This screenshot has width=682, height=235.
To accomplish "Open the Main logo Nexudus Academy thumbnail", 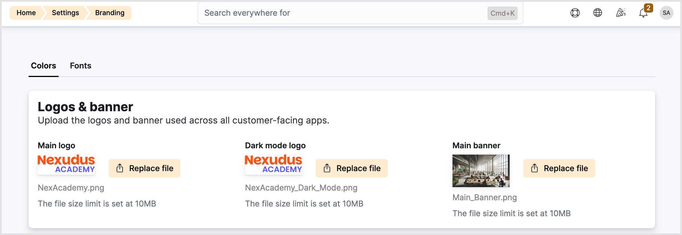I will point(66,165).
